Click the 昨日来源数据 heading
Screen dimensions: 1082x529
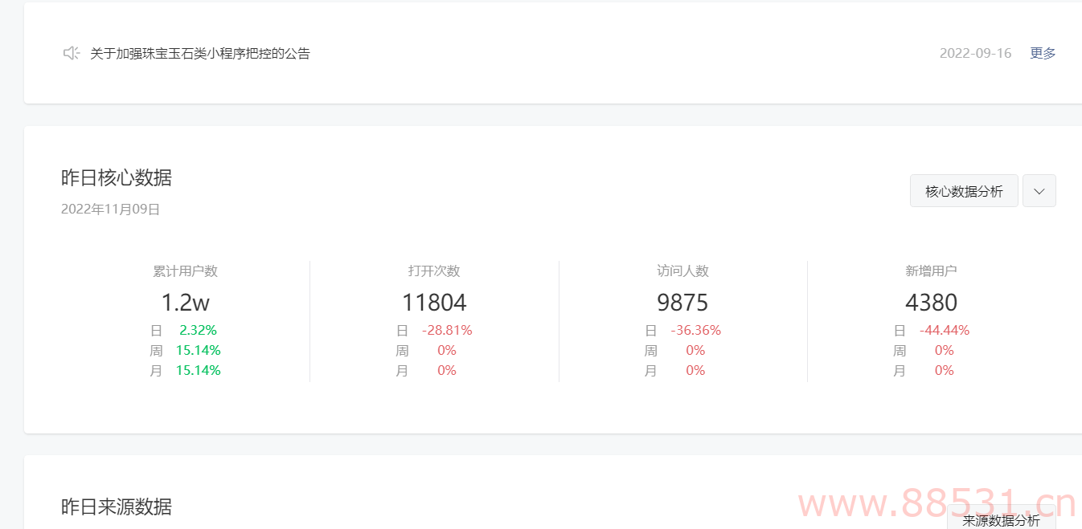(117, 507)
